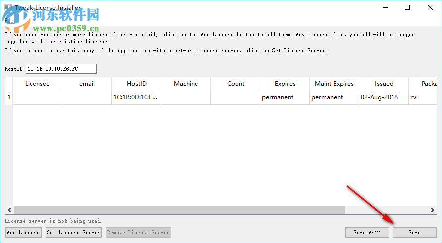Image resolution: width=442 pixels, height=243 pixels.
Task: Select the permanent cell under Maint Expires
Action: pyautogui.click(x=334, y=97)
